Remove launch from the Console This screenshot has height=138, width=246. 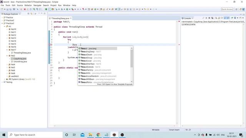pyautogui.click(x=209, y=18)
